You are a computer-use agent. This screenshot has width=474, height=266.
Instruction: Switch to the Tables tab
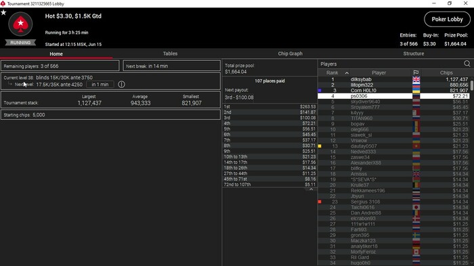pos(170,53)
